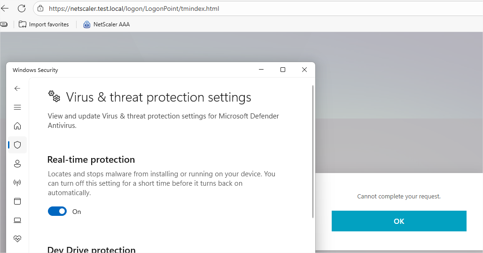Maximize the Windows Security window
This screenshot has width=483, height=253.
pos(283,70)
